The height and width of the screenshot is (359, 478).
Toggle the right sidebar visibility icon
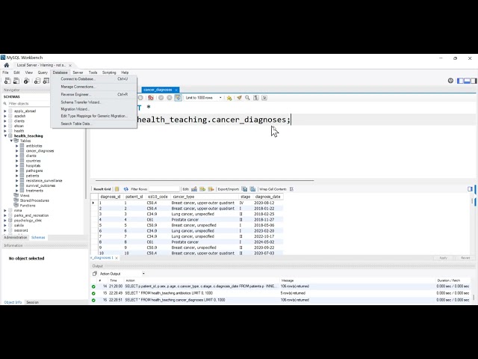click(474, 81)
